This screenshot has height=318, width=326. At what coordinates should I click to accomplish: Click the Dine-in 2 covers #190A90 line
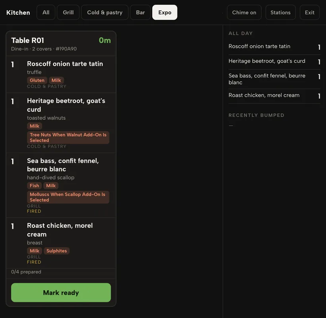(44, 49)
